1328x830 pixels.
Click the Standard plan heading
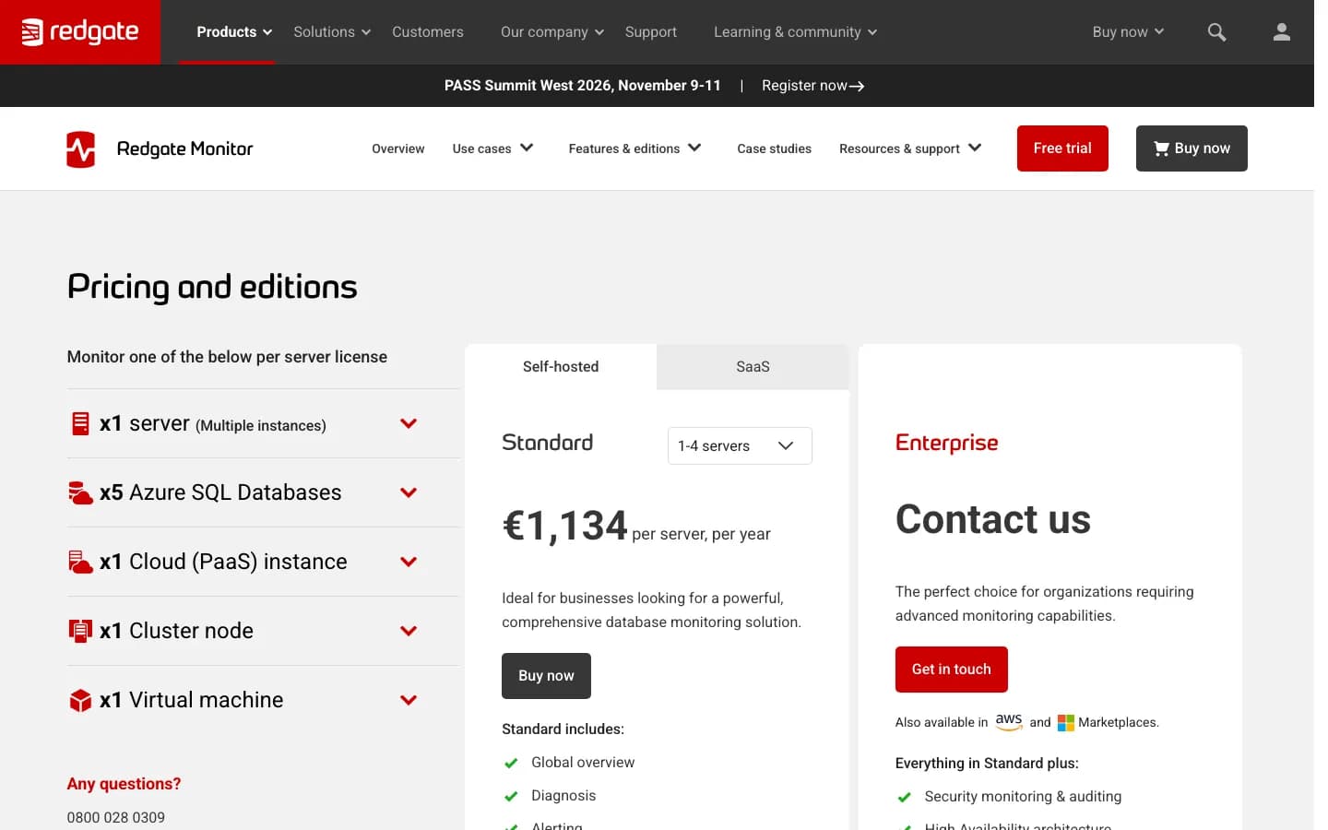[548, 443]
